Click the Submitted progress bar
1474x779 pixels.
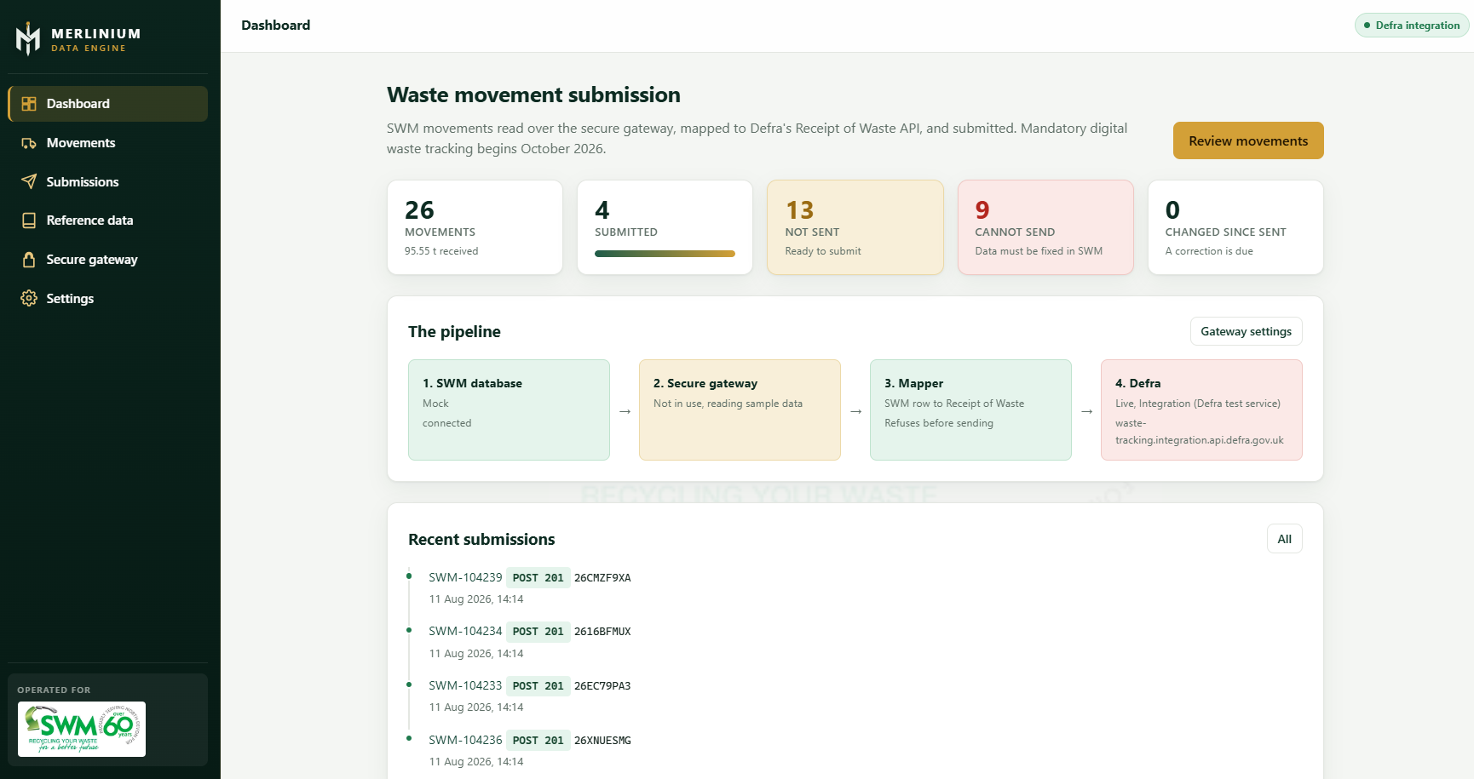tap(665, 254)
